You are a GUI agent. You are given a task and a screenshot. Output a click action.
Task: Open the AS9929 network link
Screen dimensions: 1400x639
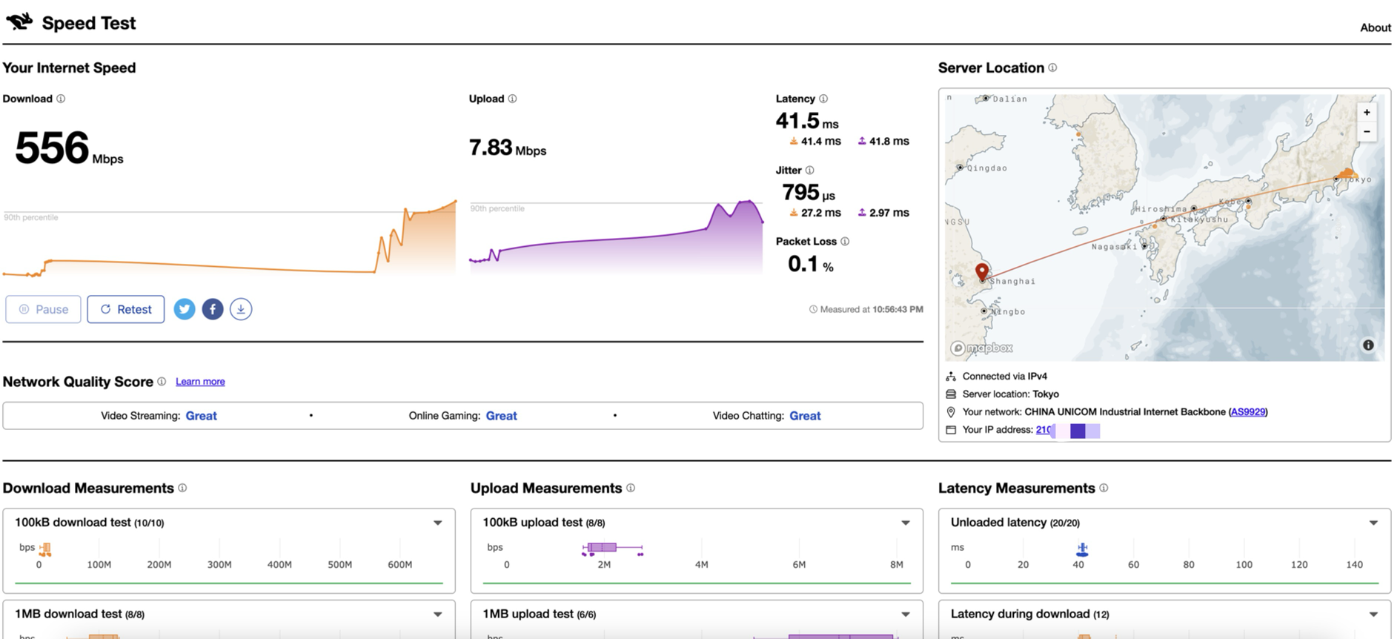tap(1248, 412)
